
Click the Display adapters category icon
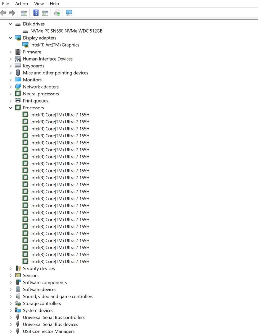pos(18,38)
